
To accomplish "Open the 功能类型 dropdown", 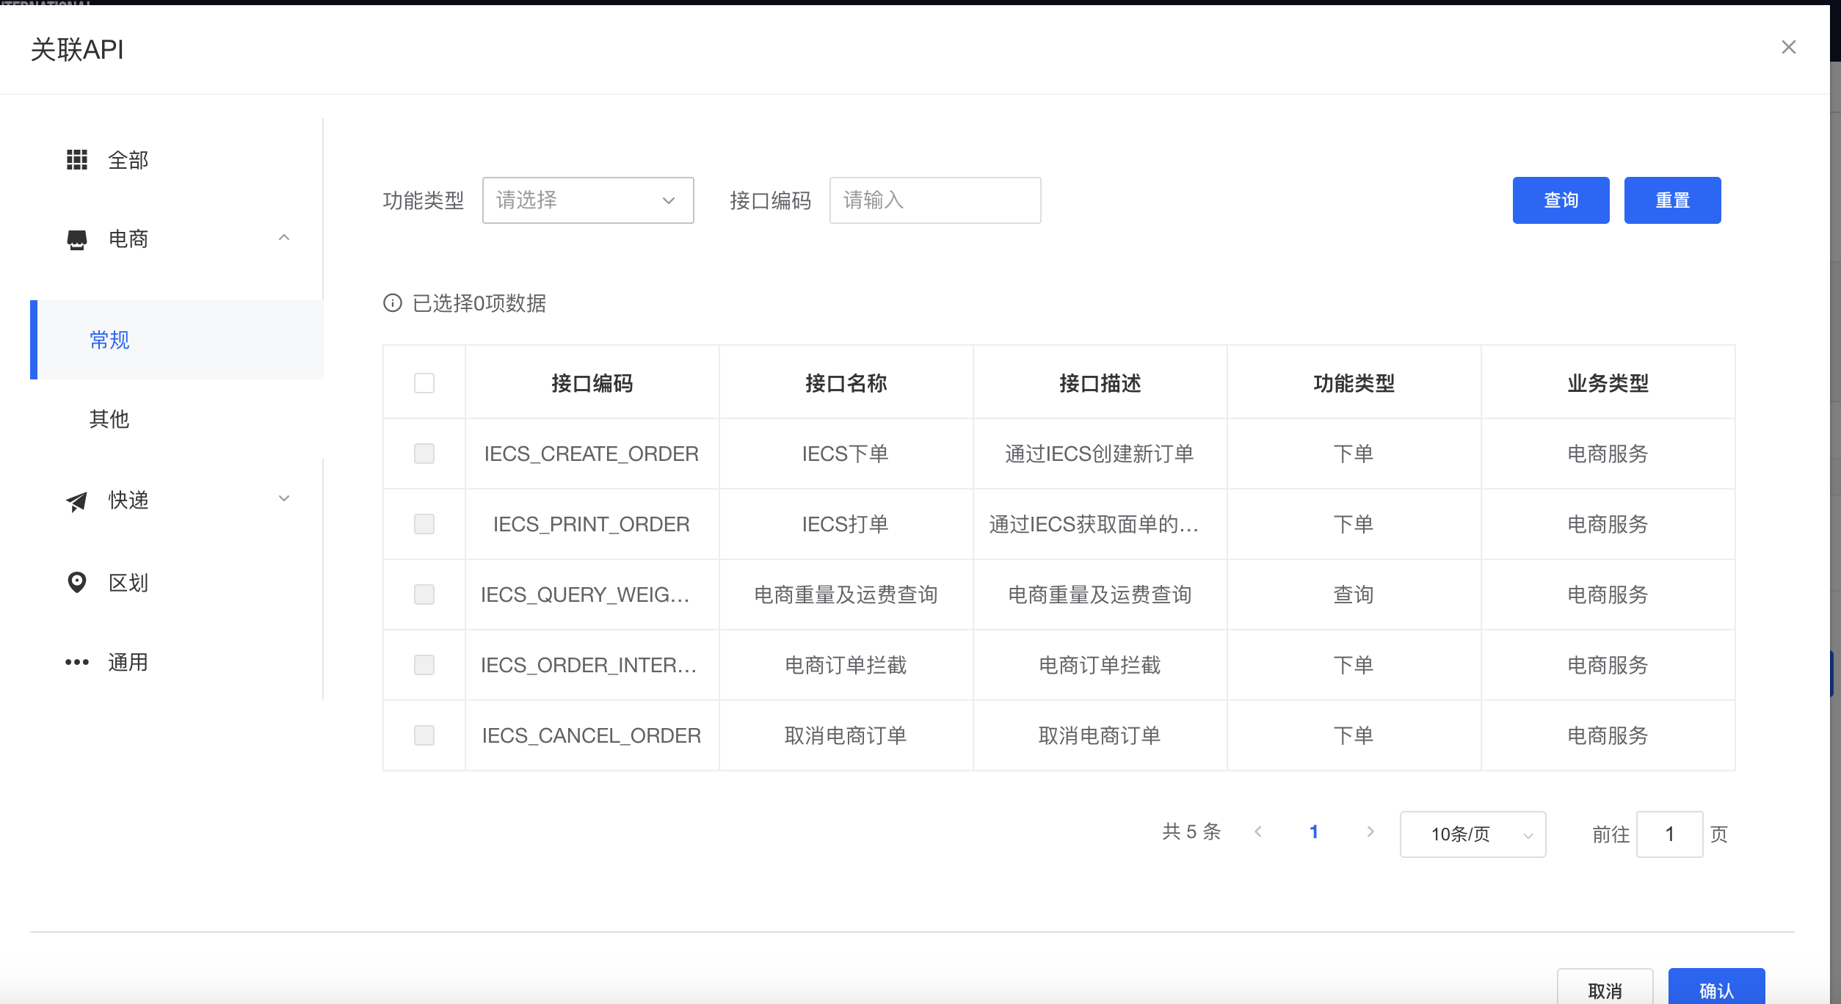I will [x=588, y=200].
